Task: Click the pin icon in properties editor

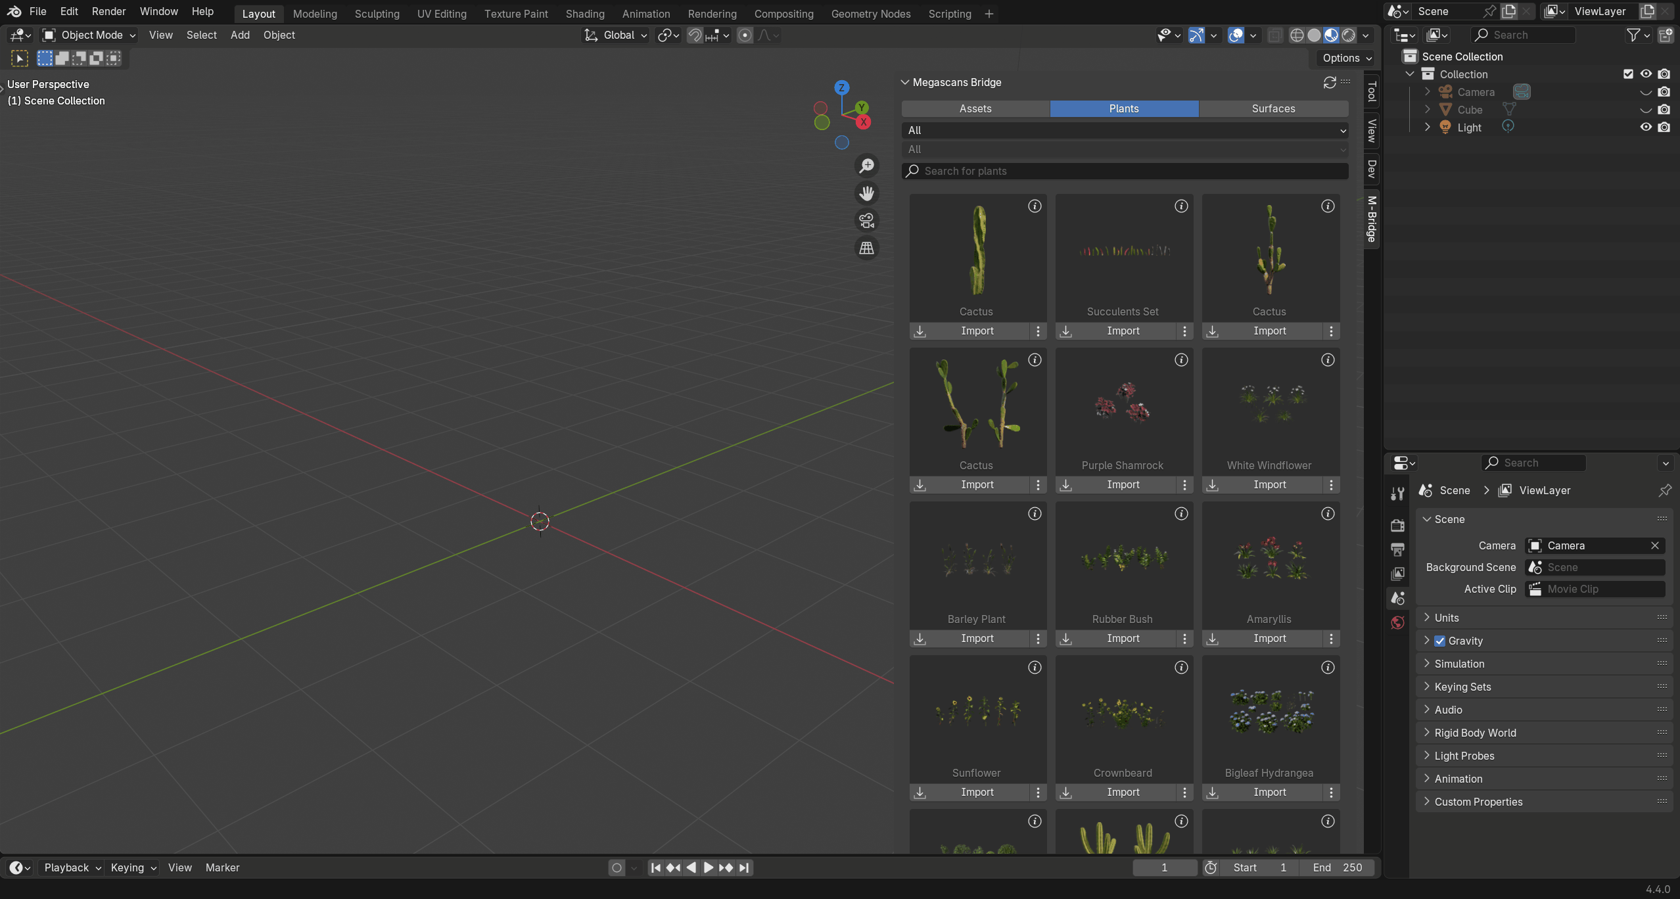Action: (1665, 490)
